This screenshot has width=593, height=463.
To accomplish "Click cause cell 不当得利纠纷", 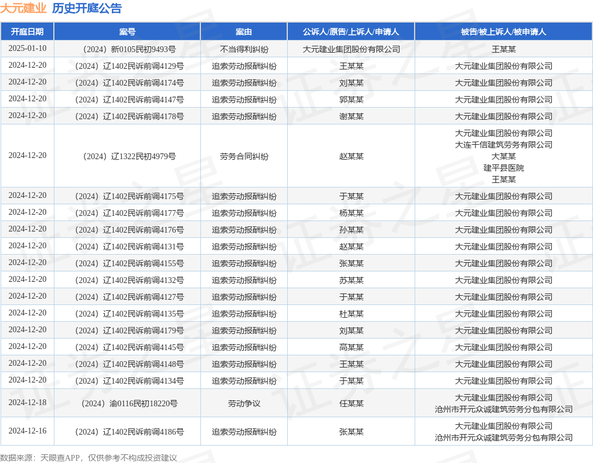I will pyautogui.click(x=244, y=49).
